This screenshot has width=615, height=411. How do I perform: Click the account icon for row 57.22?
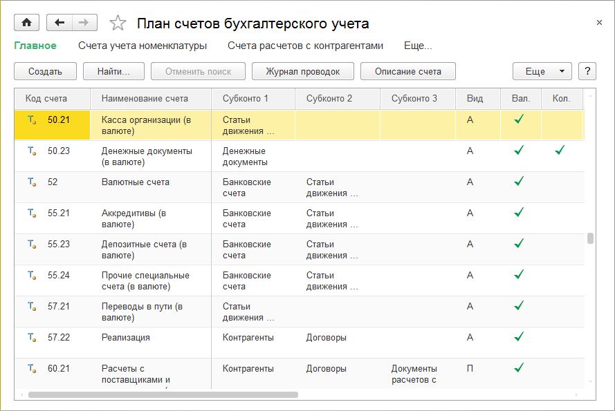[32, 338]
